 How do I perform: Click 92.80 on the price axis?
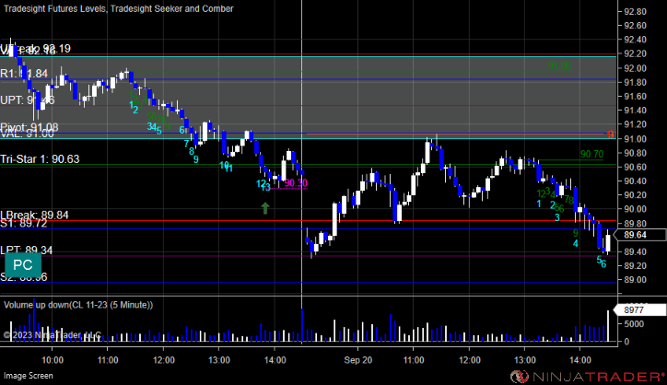coord(635,11)
